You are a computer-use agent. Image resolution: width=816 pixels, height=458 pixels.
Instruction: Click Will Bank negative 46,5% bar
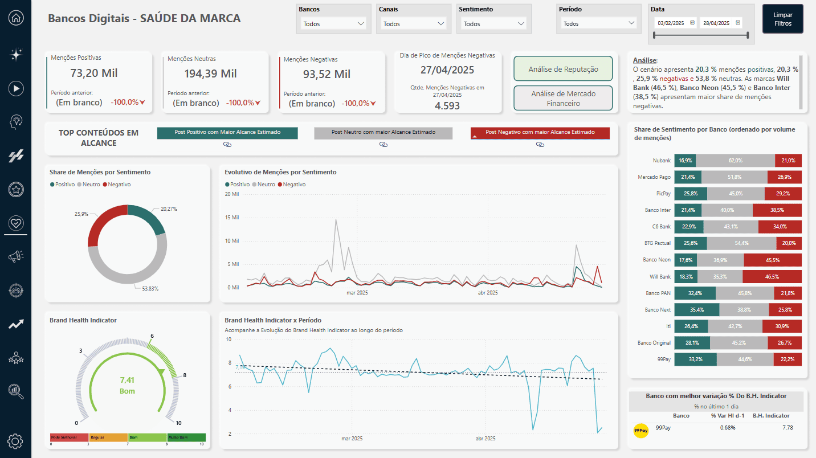tap(772, 276)
